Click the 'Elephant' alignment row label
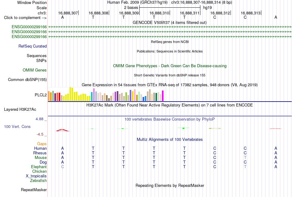This screenshot has height=197, width=292. [39, 167]
